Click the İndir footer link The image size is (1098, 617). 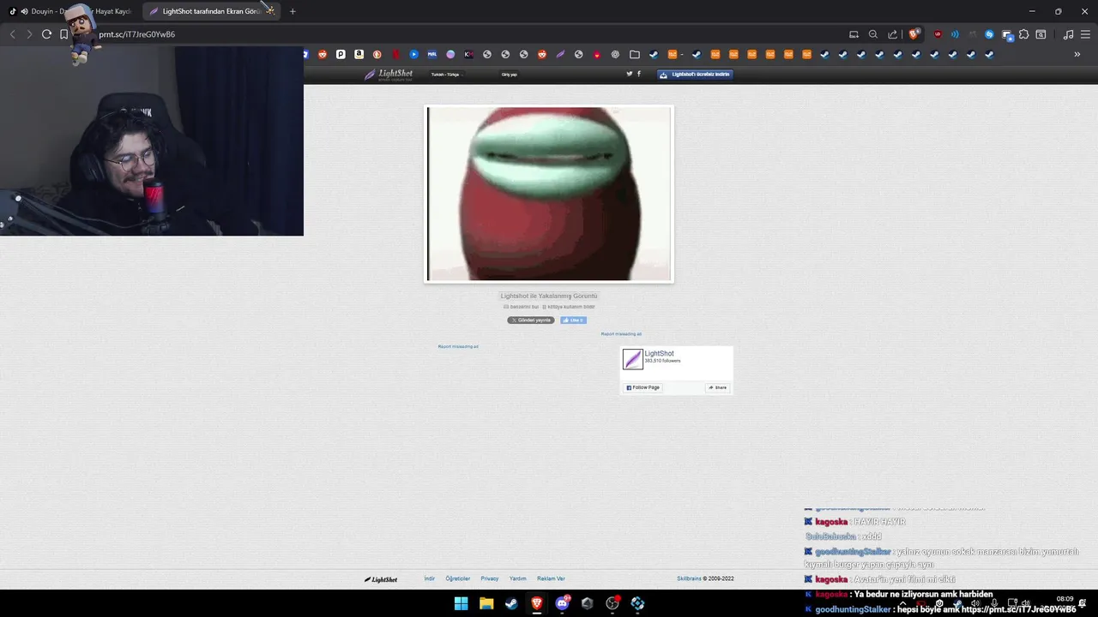430,578
